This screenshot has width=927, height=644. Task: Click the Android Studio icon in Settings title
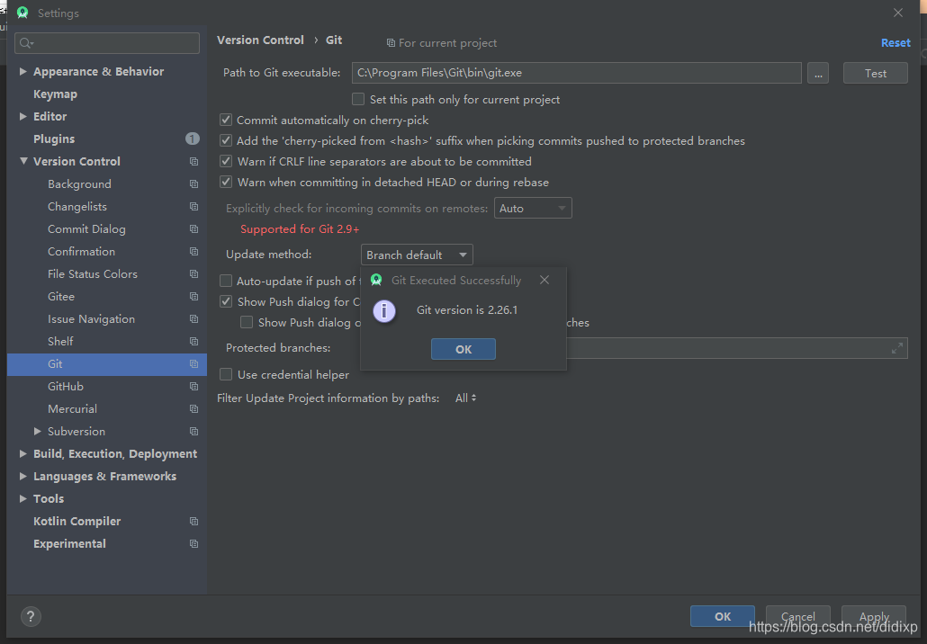[22, 13]
